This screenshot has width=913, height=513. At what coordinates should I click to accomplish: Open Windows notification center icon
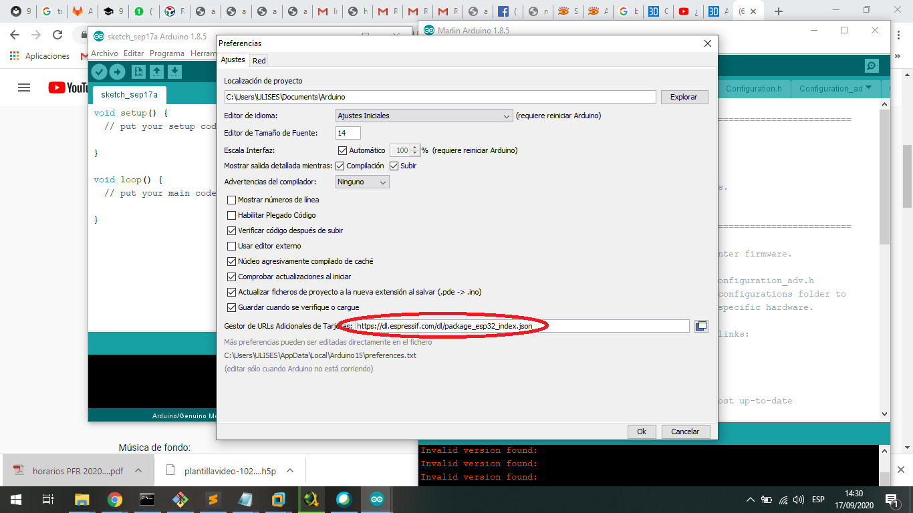[x=892, y=499]
